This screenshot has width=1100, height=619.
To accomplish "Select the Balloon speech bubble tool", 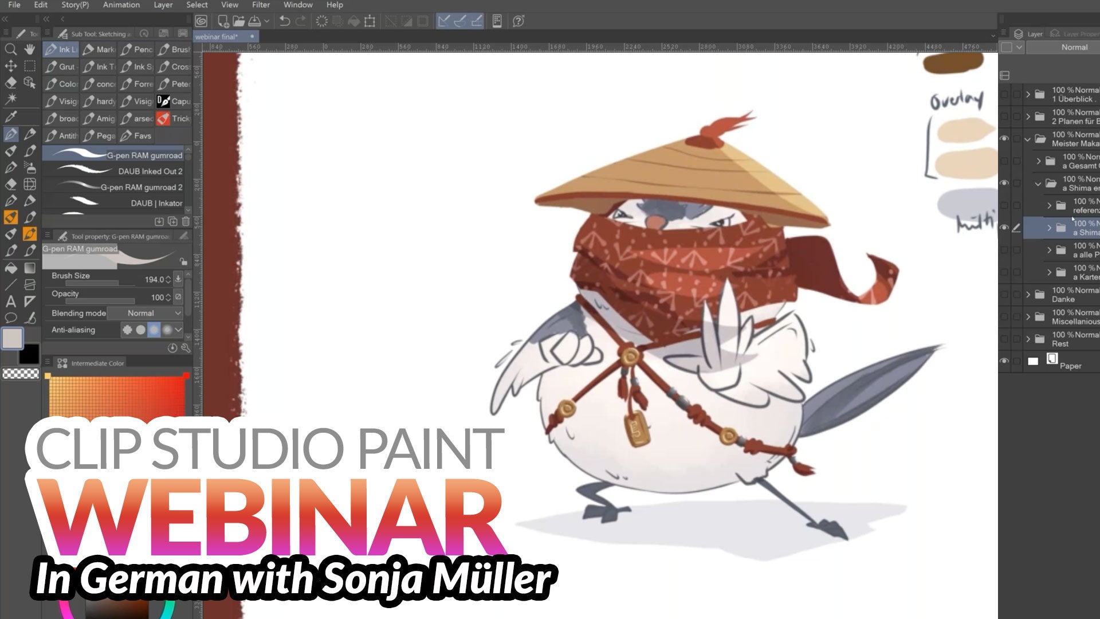I will pyautogui.click(x=10, y=318).
